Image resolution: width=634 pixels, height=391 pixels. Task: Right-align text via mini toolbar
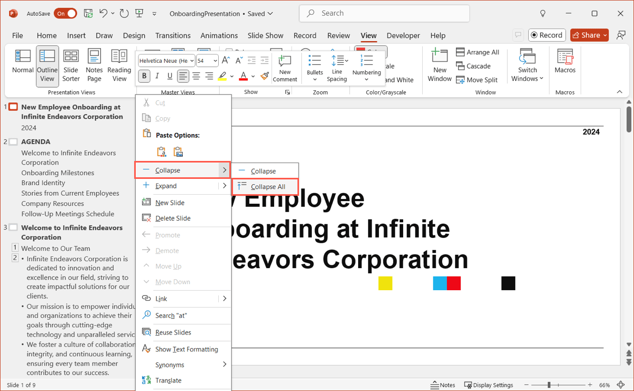209,76
